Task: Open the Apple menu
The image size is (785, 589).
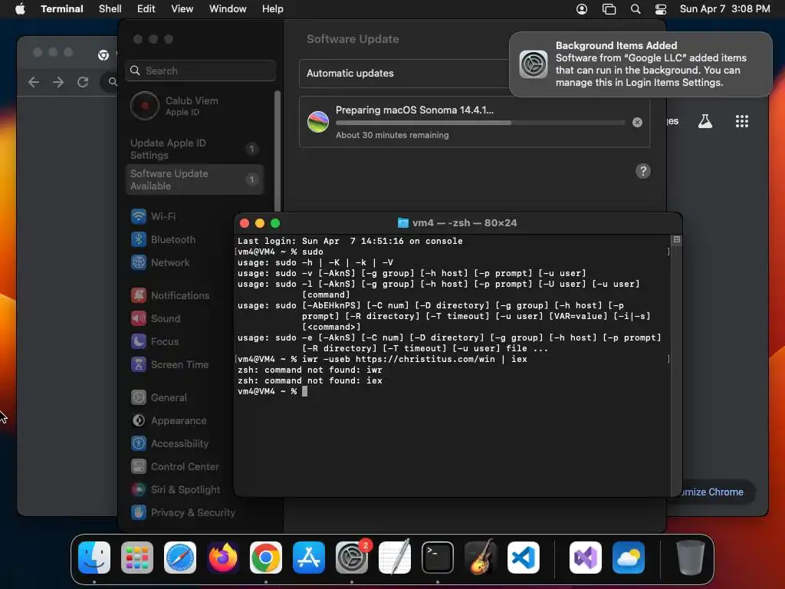Action: 20,9
